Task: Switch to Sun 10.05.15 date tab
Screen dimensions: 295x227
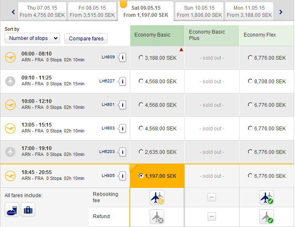Action: (x=199, y=11)
